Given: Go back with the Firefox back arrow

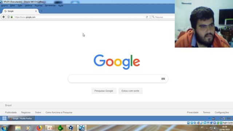Looking at the screenshot, I should [4, 17].
